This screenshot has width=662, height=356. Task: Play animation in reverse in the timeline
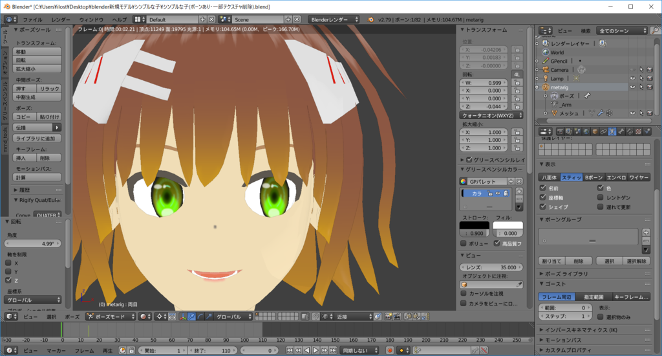pyautogui.click(x=307, y=351)
